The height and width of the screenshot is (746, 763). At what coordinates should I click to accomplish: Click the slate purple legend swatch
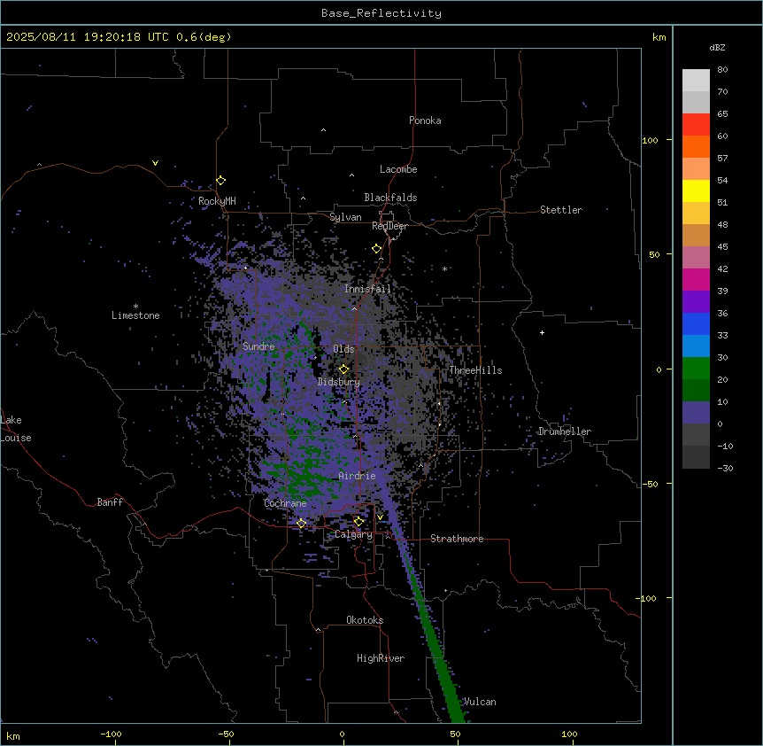696,413
